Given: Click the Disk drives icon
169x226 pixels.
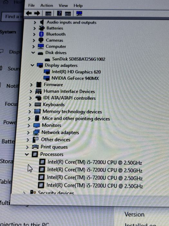Looking at the screenshot, I should [40, 54].
